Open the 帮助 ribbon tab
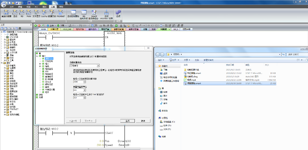The image size is (308, 150). pyautogui.click(x=61, y=7)
